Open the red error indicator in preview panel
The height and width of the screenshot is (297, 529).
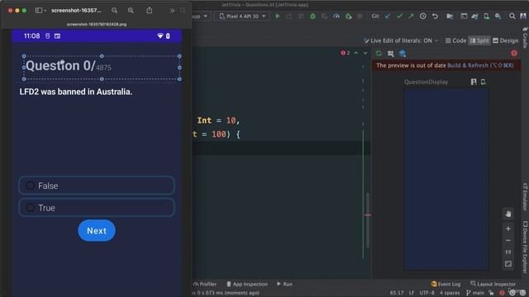click(514, 54)
